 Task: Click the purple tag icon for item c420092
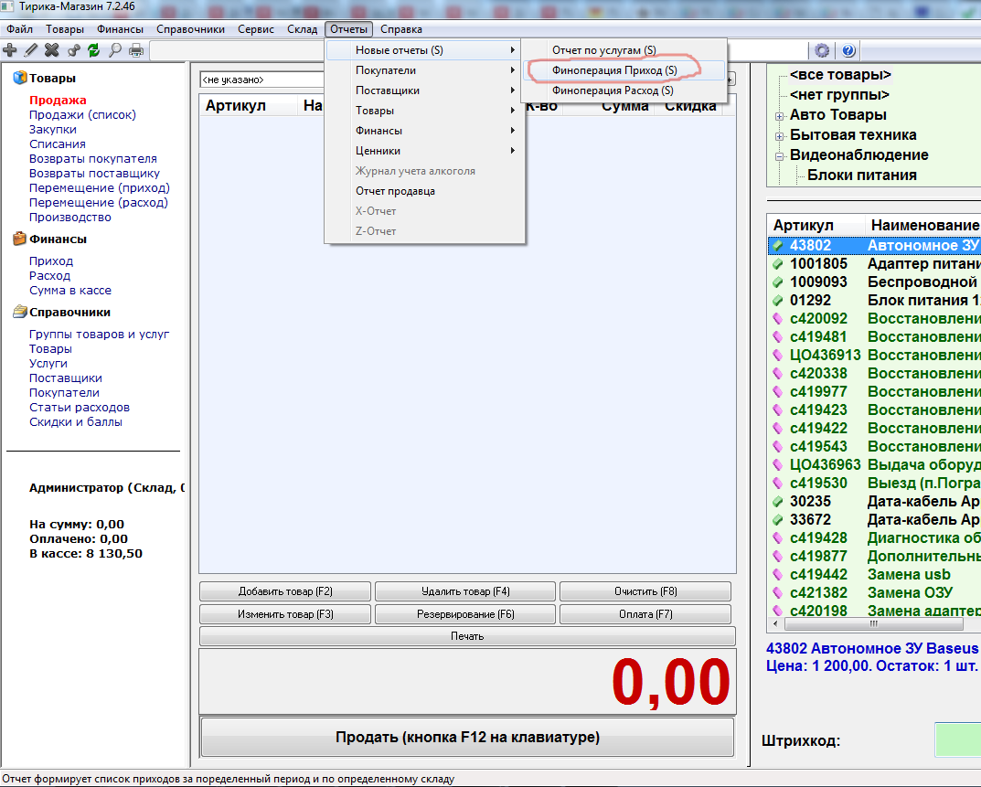[x=778, y=319]
